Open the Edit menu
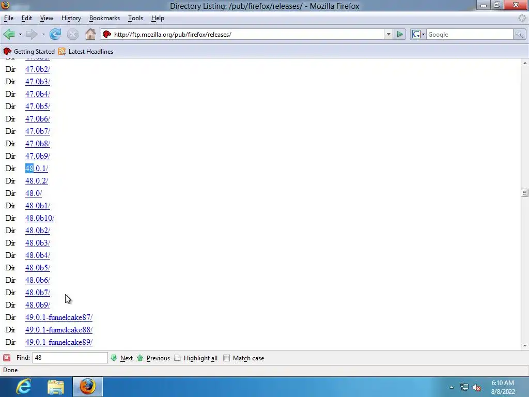The width and height of the screenshot is (529, 397). (x=27, y=18)
